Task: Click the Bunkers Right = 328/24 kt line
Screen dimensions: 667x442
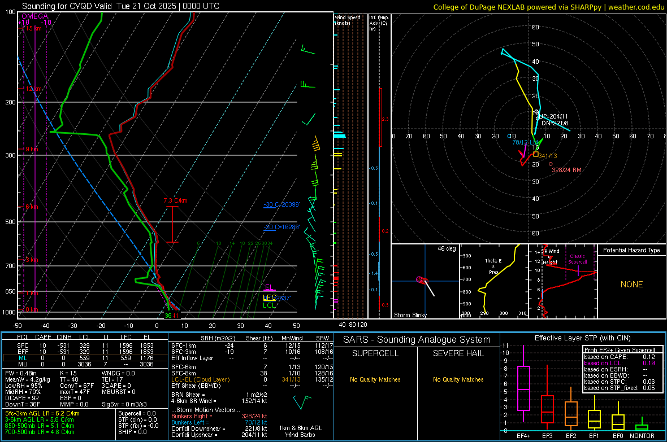Action: tap(219, 416)
